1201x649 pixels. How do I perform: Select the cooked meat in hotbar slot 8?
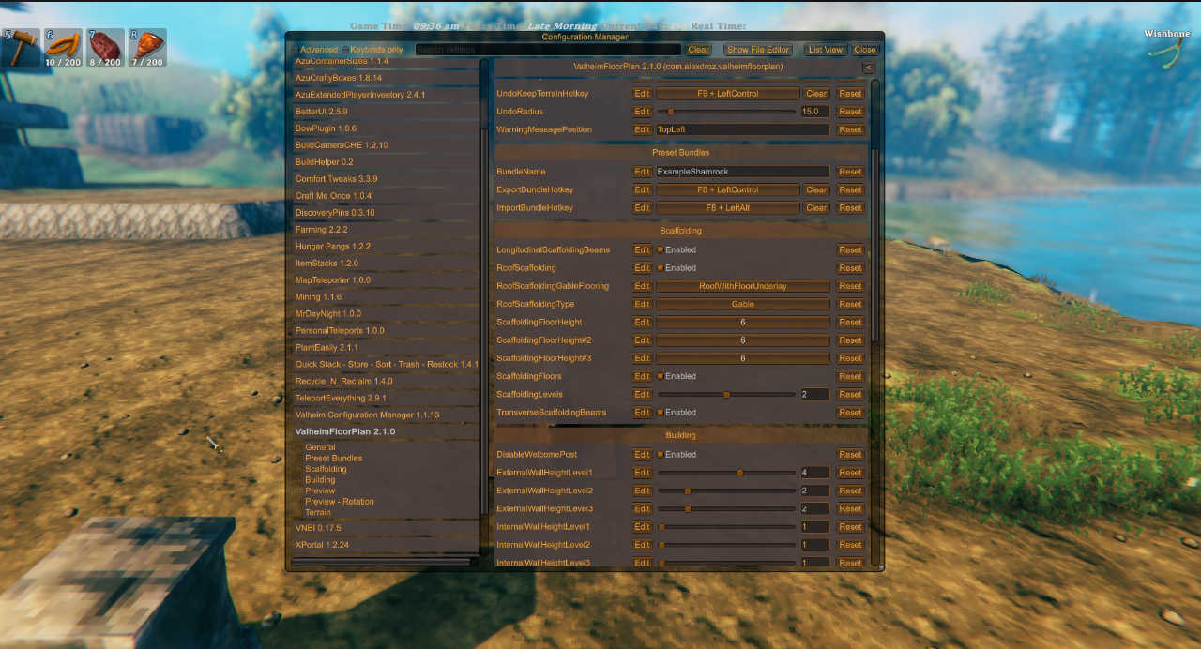146,47
